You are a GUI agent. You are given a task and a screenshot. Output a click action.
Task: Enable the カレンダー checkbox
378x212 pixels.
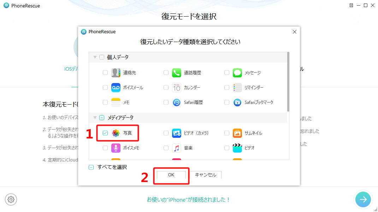point(166,88)
